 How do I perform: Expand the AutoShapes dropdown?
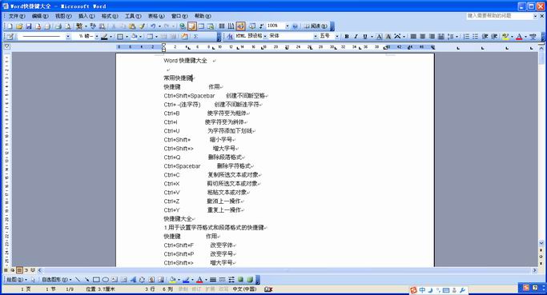56,280
